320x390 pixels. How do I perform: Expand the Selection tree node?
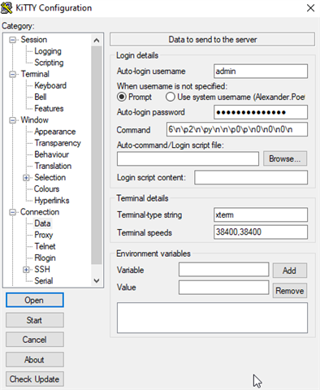pyautogui.click(x=26, y=178)
